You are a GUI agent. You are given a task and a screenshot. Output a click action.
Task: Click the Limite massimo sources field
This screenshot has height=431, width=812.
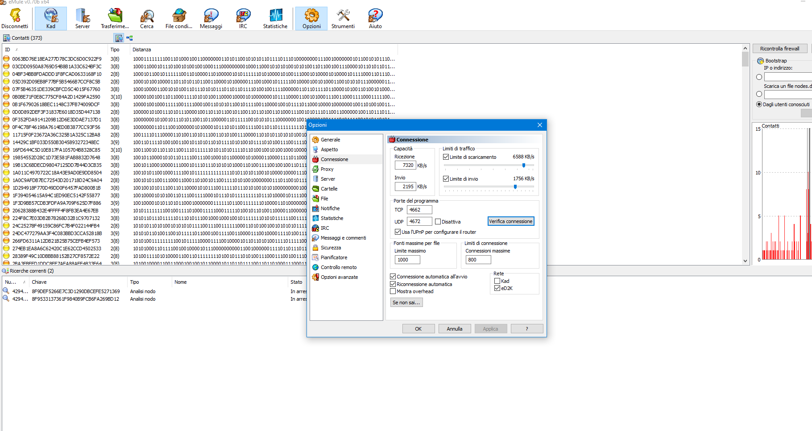pos(407,260)
